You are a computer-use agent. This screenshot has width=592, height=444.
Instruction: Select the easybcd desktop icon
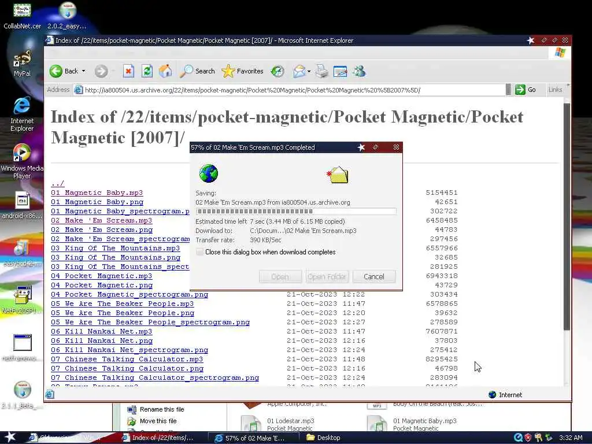[22, 253]
